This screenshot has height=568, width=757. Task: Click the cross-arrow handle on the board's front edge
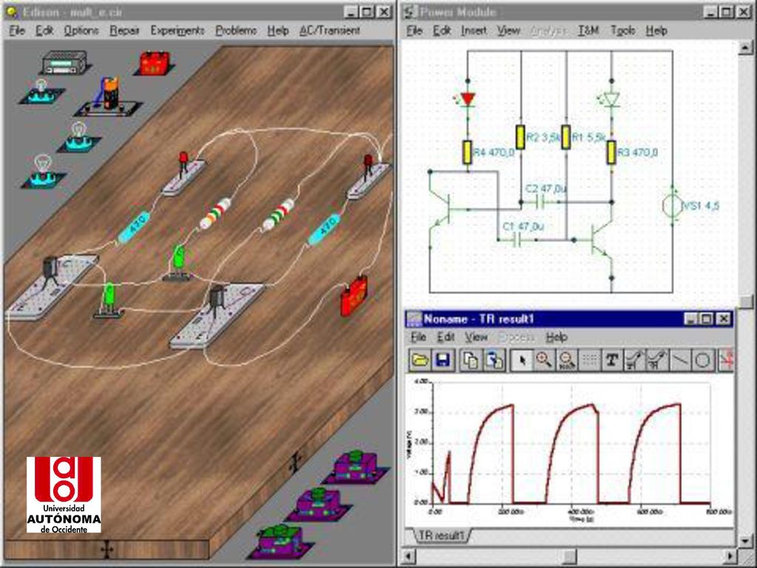click(106, 550)
